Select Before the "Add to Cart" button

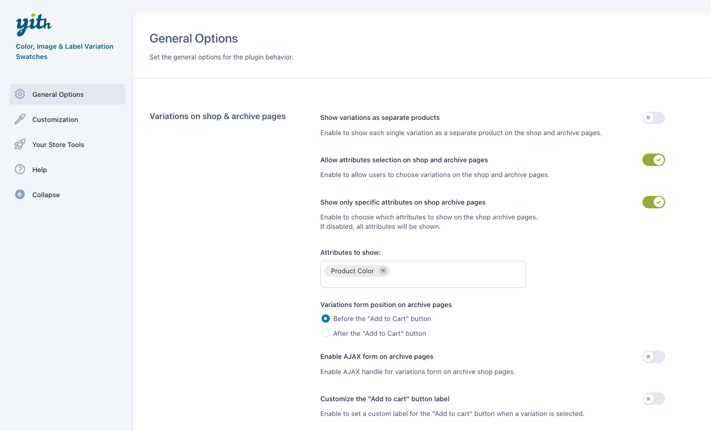(x=326, y=319)
